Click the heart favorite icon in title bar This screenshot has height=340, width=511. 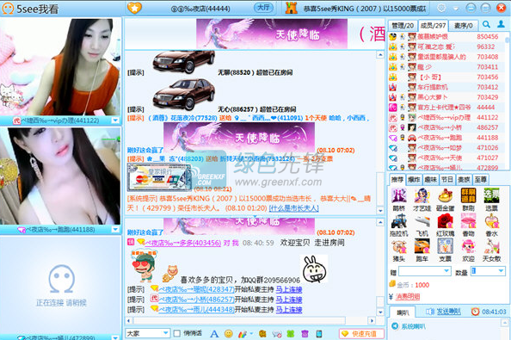coord(134,8)
